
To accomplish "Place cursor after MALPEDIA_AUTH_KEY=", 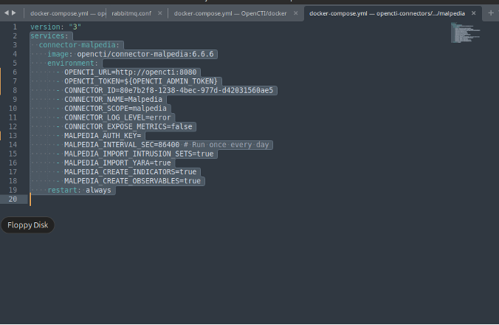I will coord(141,136).
